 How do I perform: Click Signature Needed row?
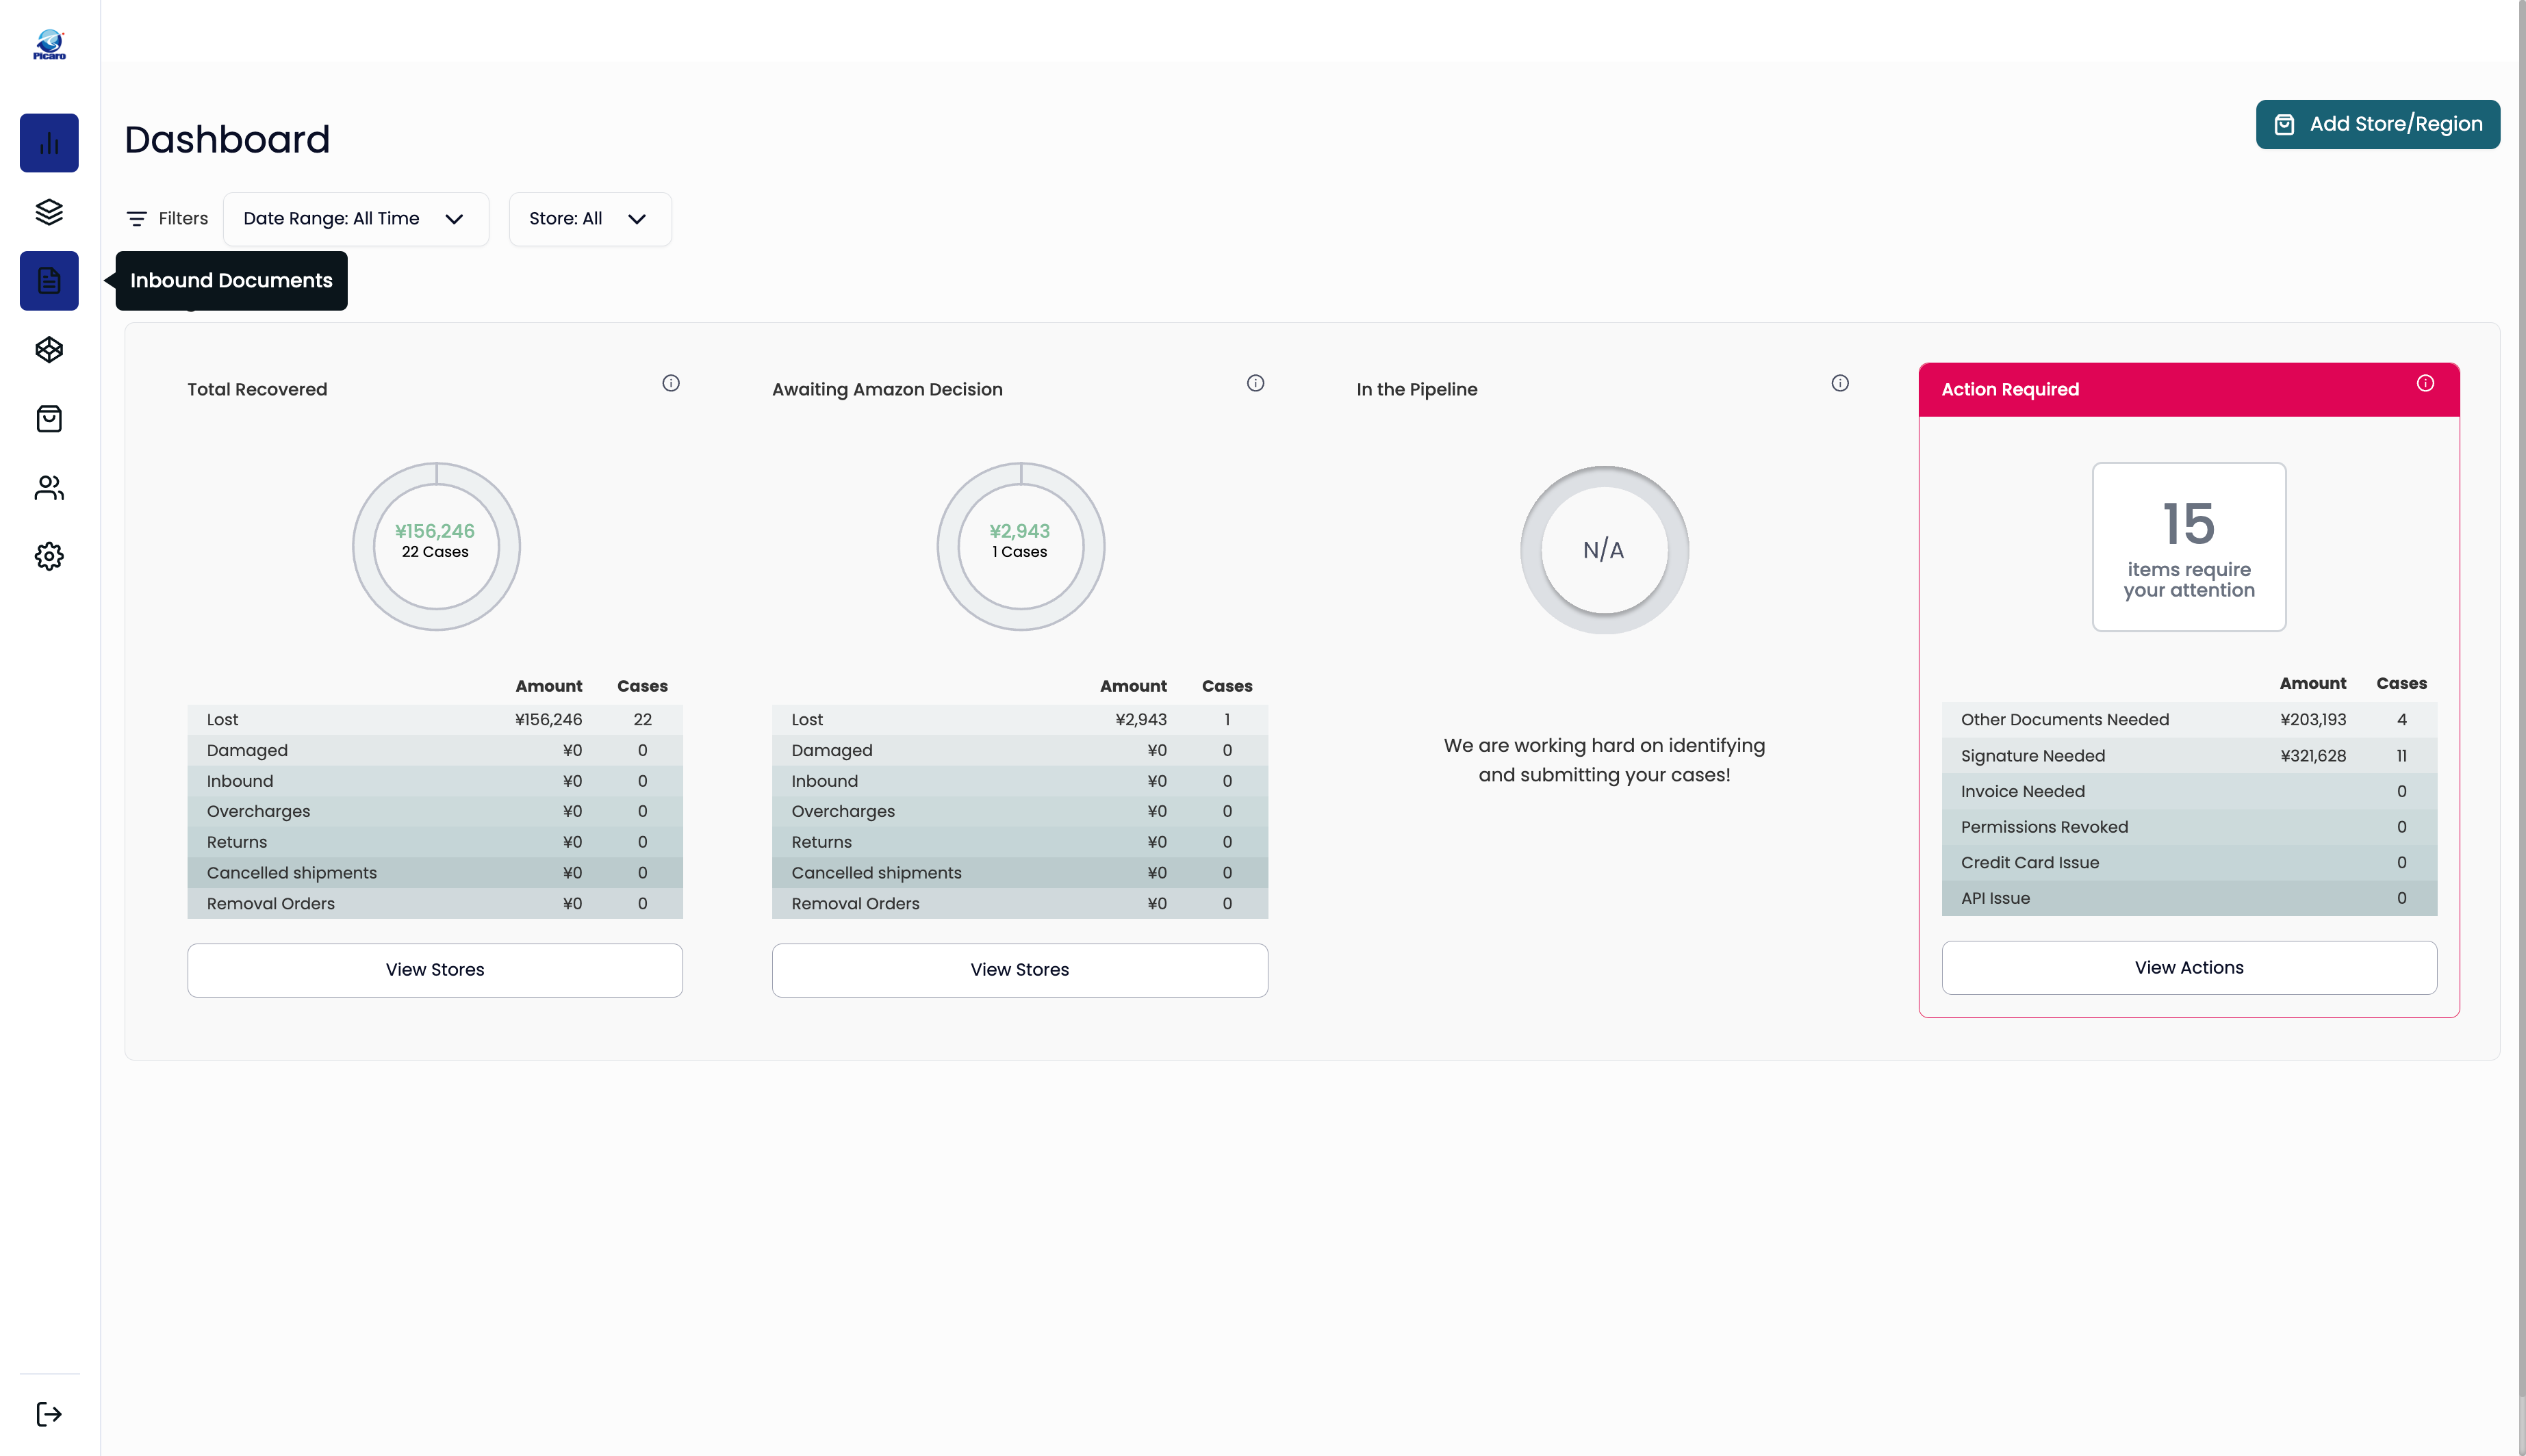tap(2189, 756)
